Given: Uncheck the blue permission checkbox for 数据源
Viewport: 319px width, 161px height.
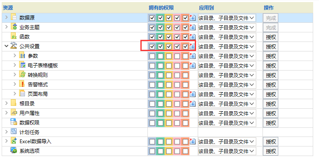Looking at the screenshot, I should tap(152, 18).
